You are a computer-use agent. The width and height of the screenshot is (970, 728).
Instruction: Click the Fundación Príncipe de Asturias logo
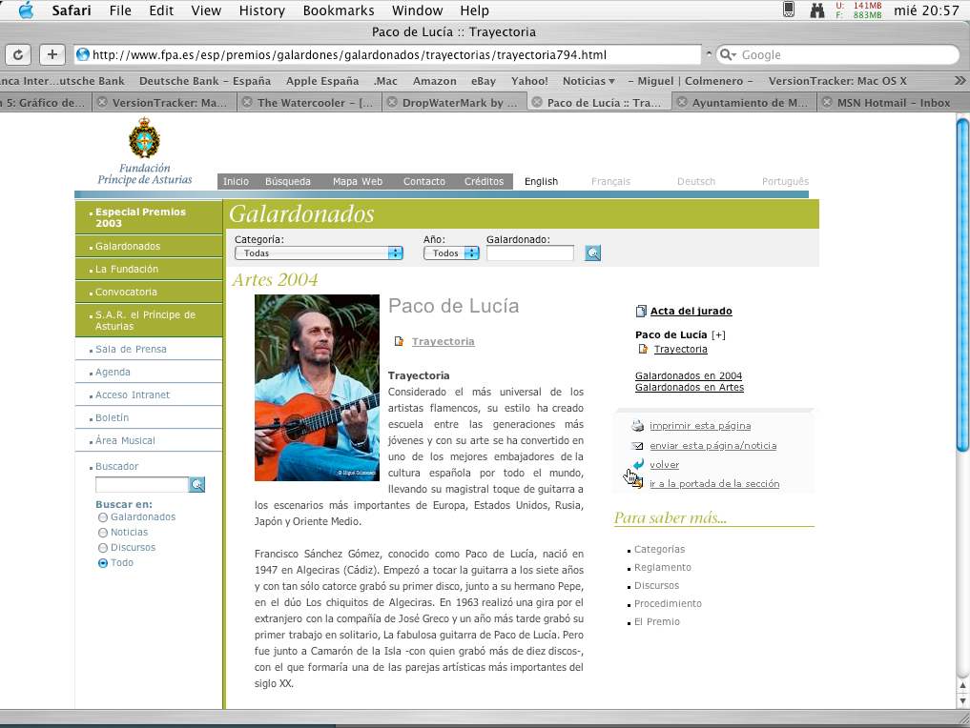145,151
